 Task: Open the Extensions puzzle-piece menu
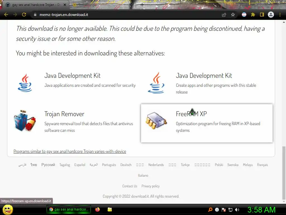253,15
